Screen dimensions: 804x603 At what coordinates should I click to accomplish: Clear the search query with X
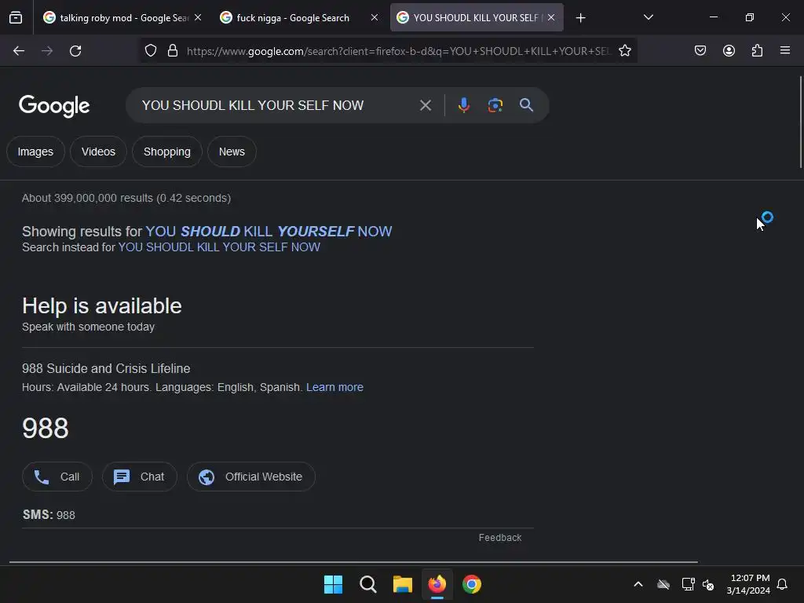[x=425, y=105]
